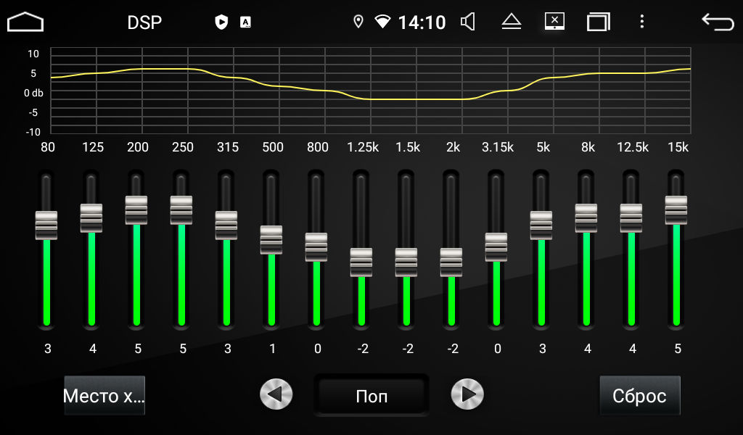Tap the speaker volume icon
The height and width of the screenshot is (435, 743).
point(468,22)
